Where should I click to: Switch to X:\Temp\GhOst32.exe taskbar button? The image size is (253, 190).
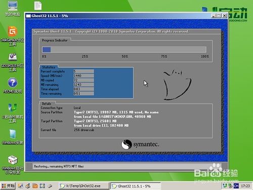click(84, 186)
